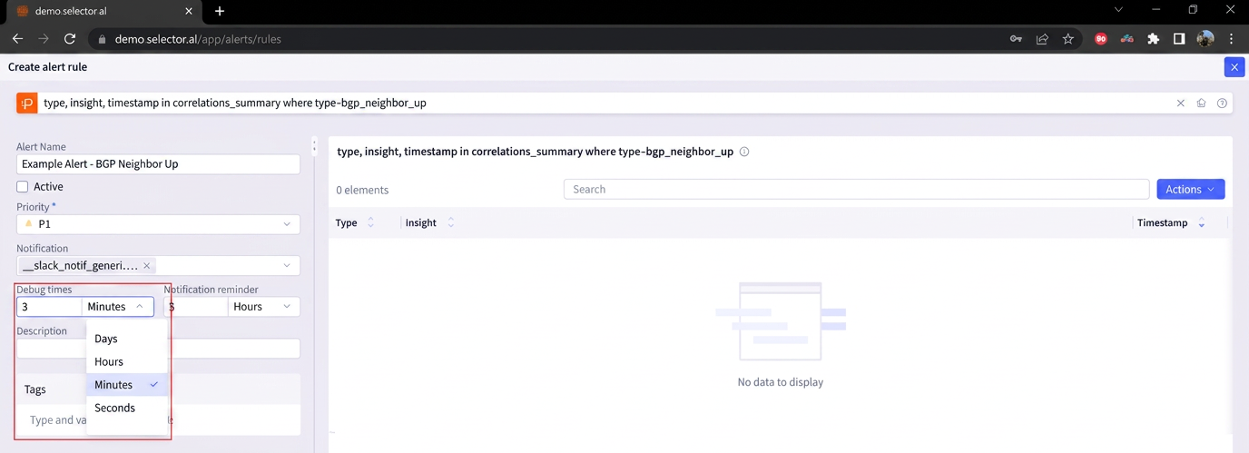Open Notification reminder Hours dropdown
The width and height of the screenshot is (1249, 453).
pos(264,307)
